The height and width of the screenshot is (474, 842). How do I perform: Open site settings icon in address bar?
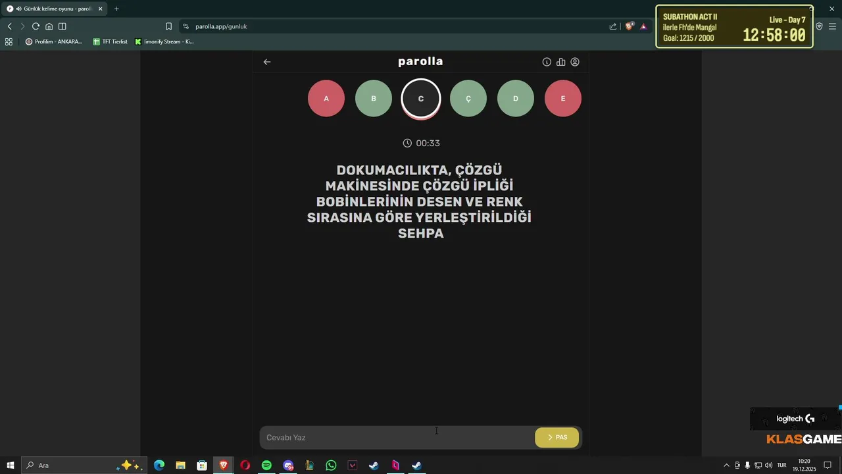point(186,26)
